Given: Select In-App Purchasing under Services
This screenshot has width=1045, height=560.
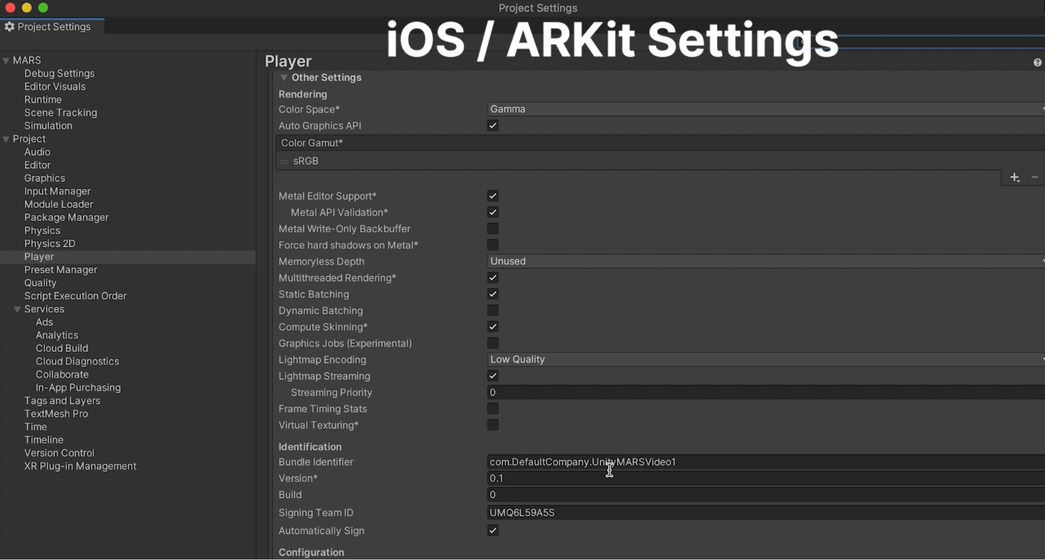Looking at the screenshot, I should point(78,387).
